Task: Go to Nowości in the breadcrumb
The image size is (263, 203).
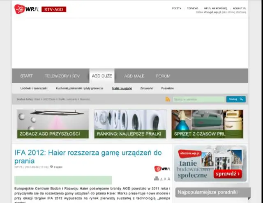Action: click(x=85, y=99)
